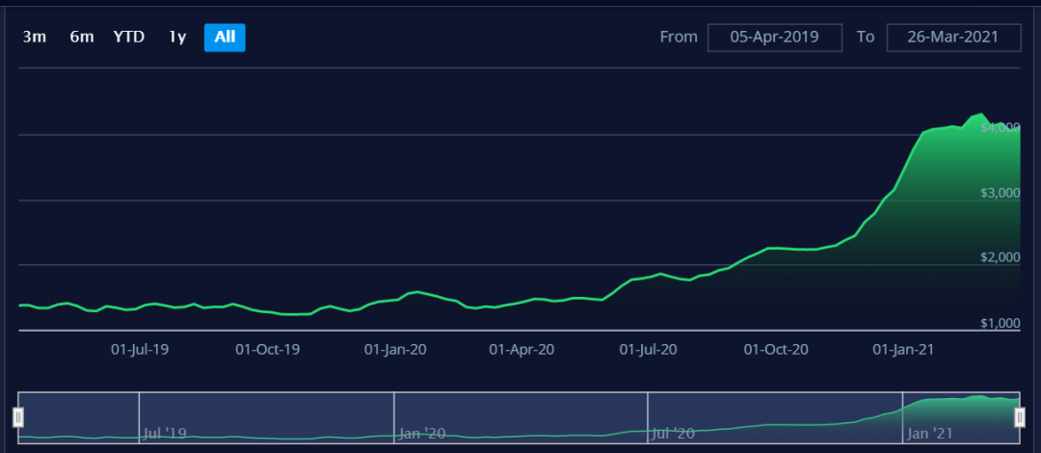Click the 01-Jan-21 x-axis date label
Image resolution: width=1041 pixels, height=453 pixels.
(903, 349)
